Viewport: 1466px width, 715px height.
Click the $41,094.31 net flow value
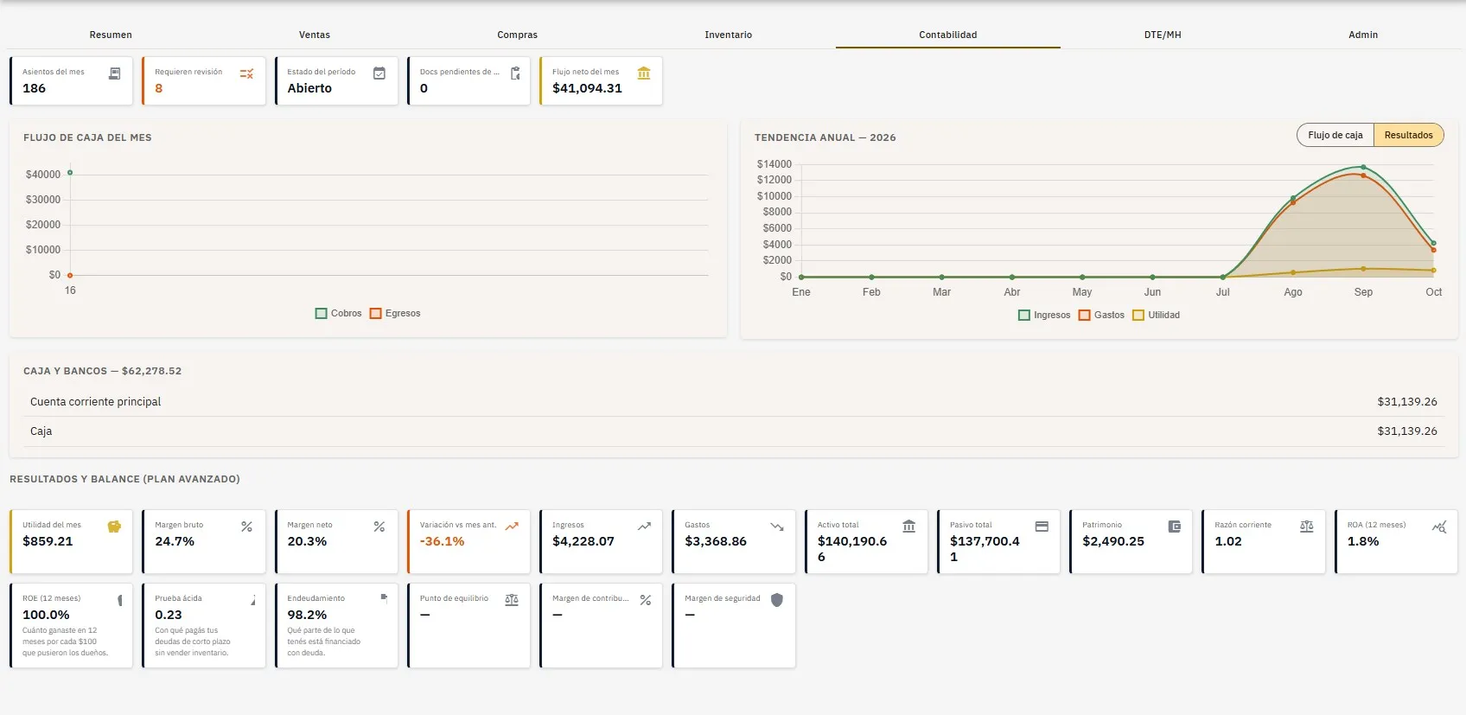[x=587, y=88]
